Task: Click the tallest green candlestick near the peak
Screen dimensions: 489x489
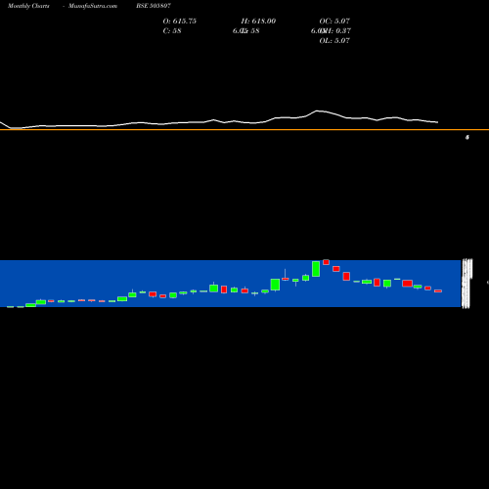Action: click(316, 269)
